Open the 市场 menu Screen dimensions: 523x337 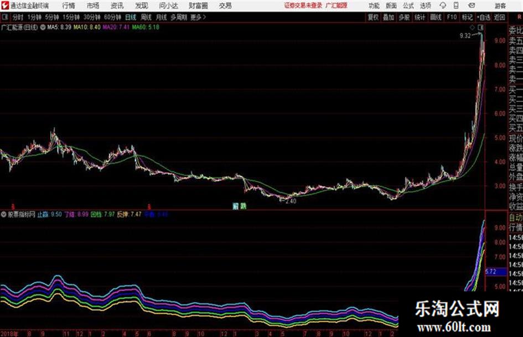coord(93,6)
